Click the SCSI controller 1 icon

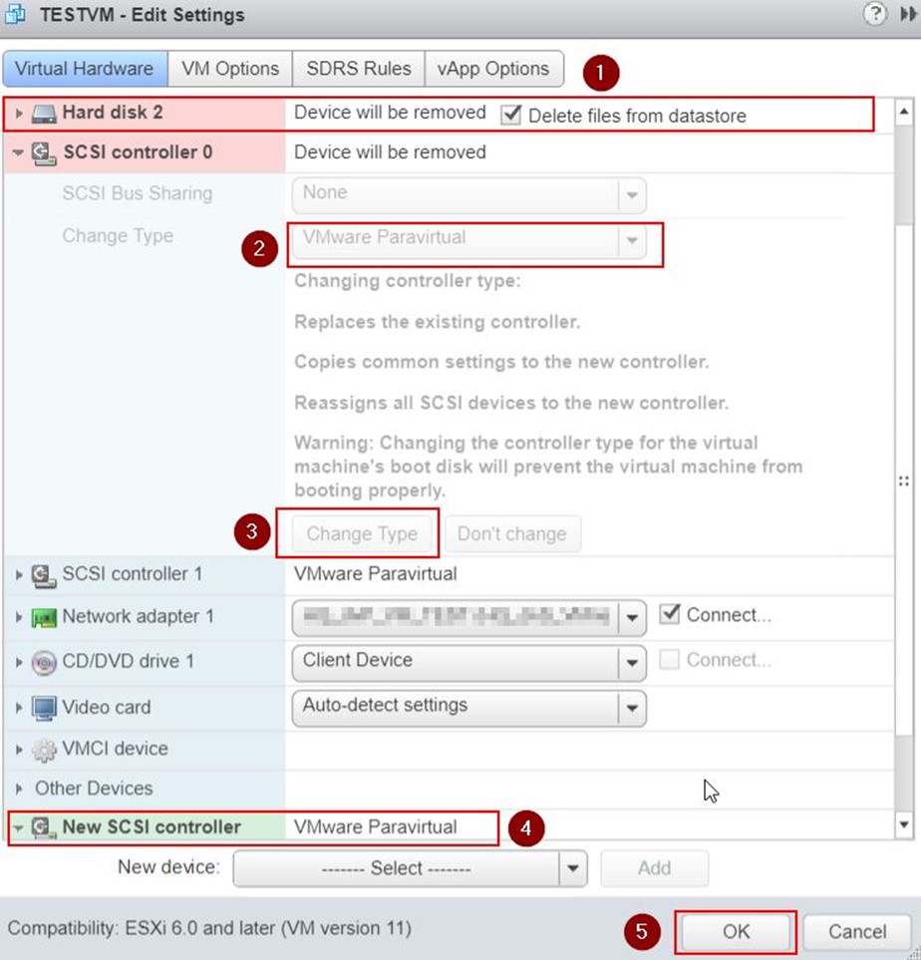(x=44, y=575)
